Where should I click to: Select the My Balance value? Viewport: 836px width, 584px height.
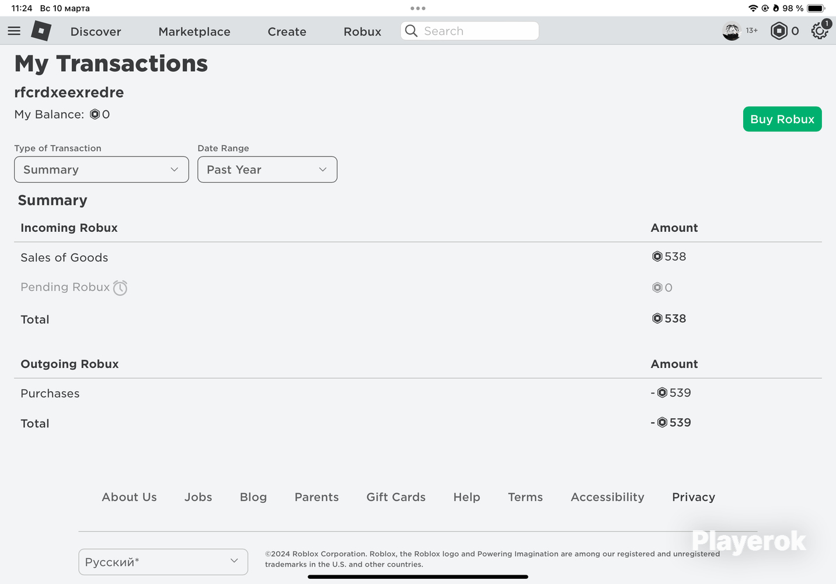point(100,114)
